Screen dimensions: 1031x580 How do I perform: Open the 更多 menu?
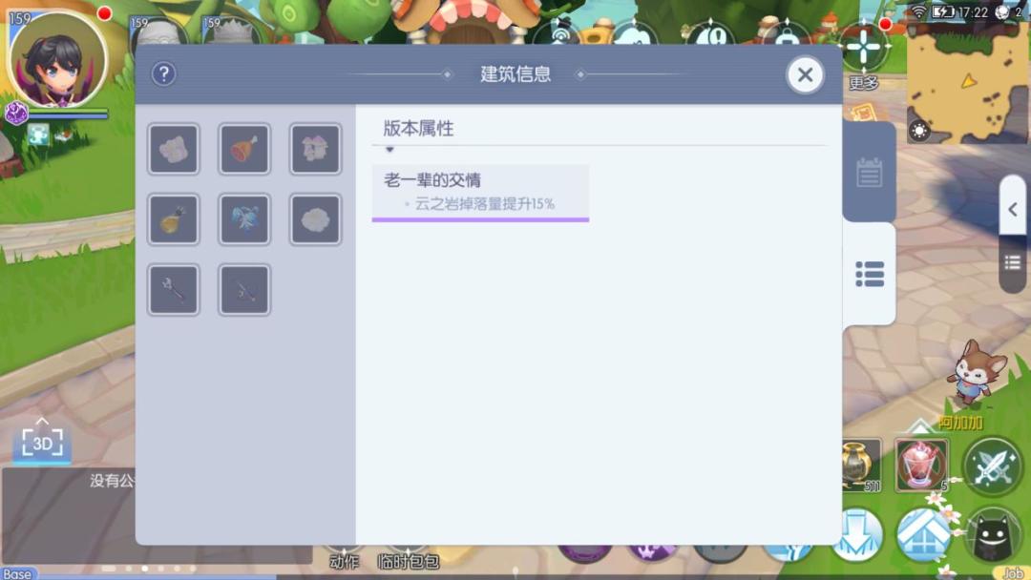pos(863,56)
